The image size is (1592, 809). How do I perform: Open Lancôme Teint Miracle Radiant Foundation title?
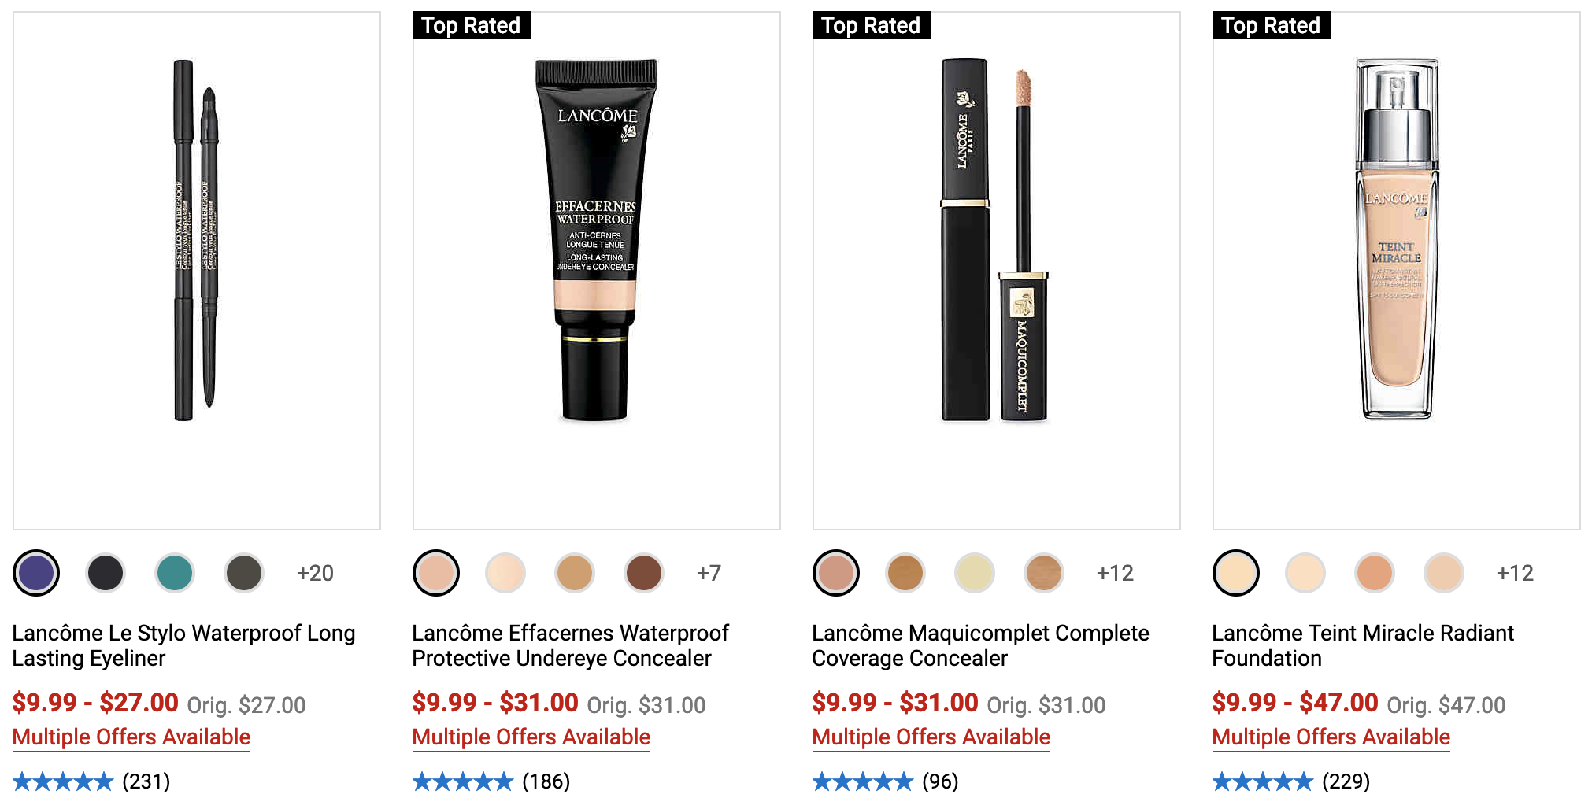tap(1363, 645)
